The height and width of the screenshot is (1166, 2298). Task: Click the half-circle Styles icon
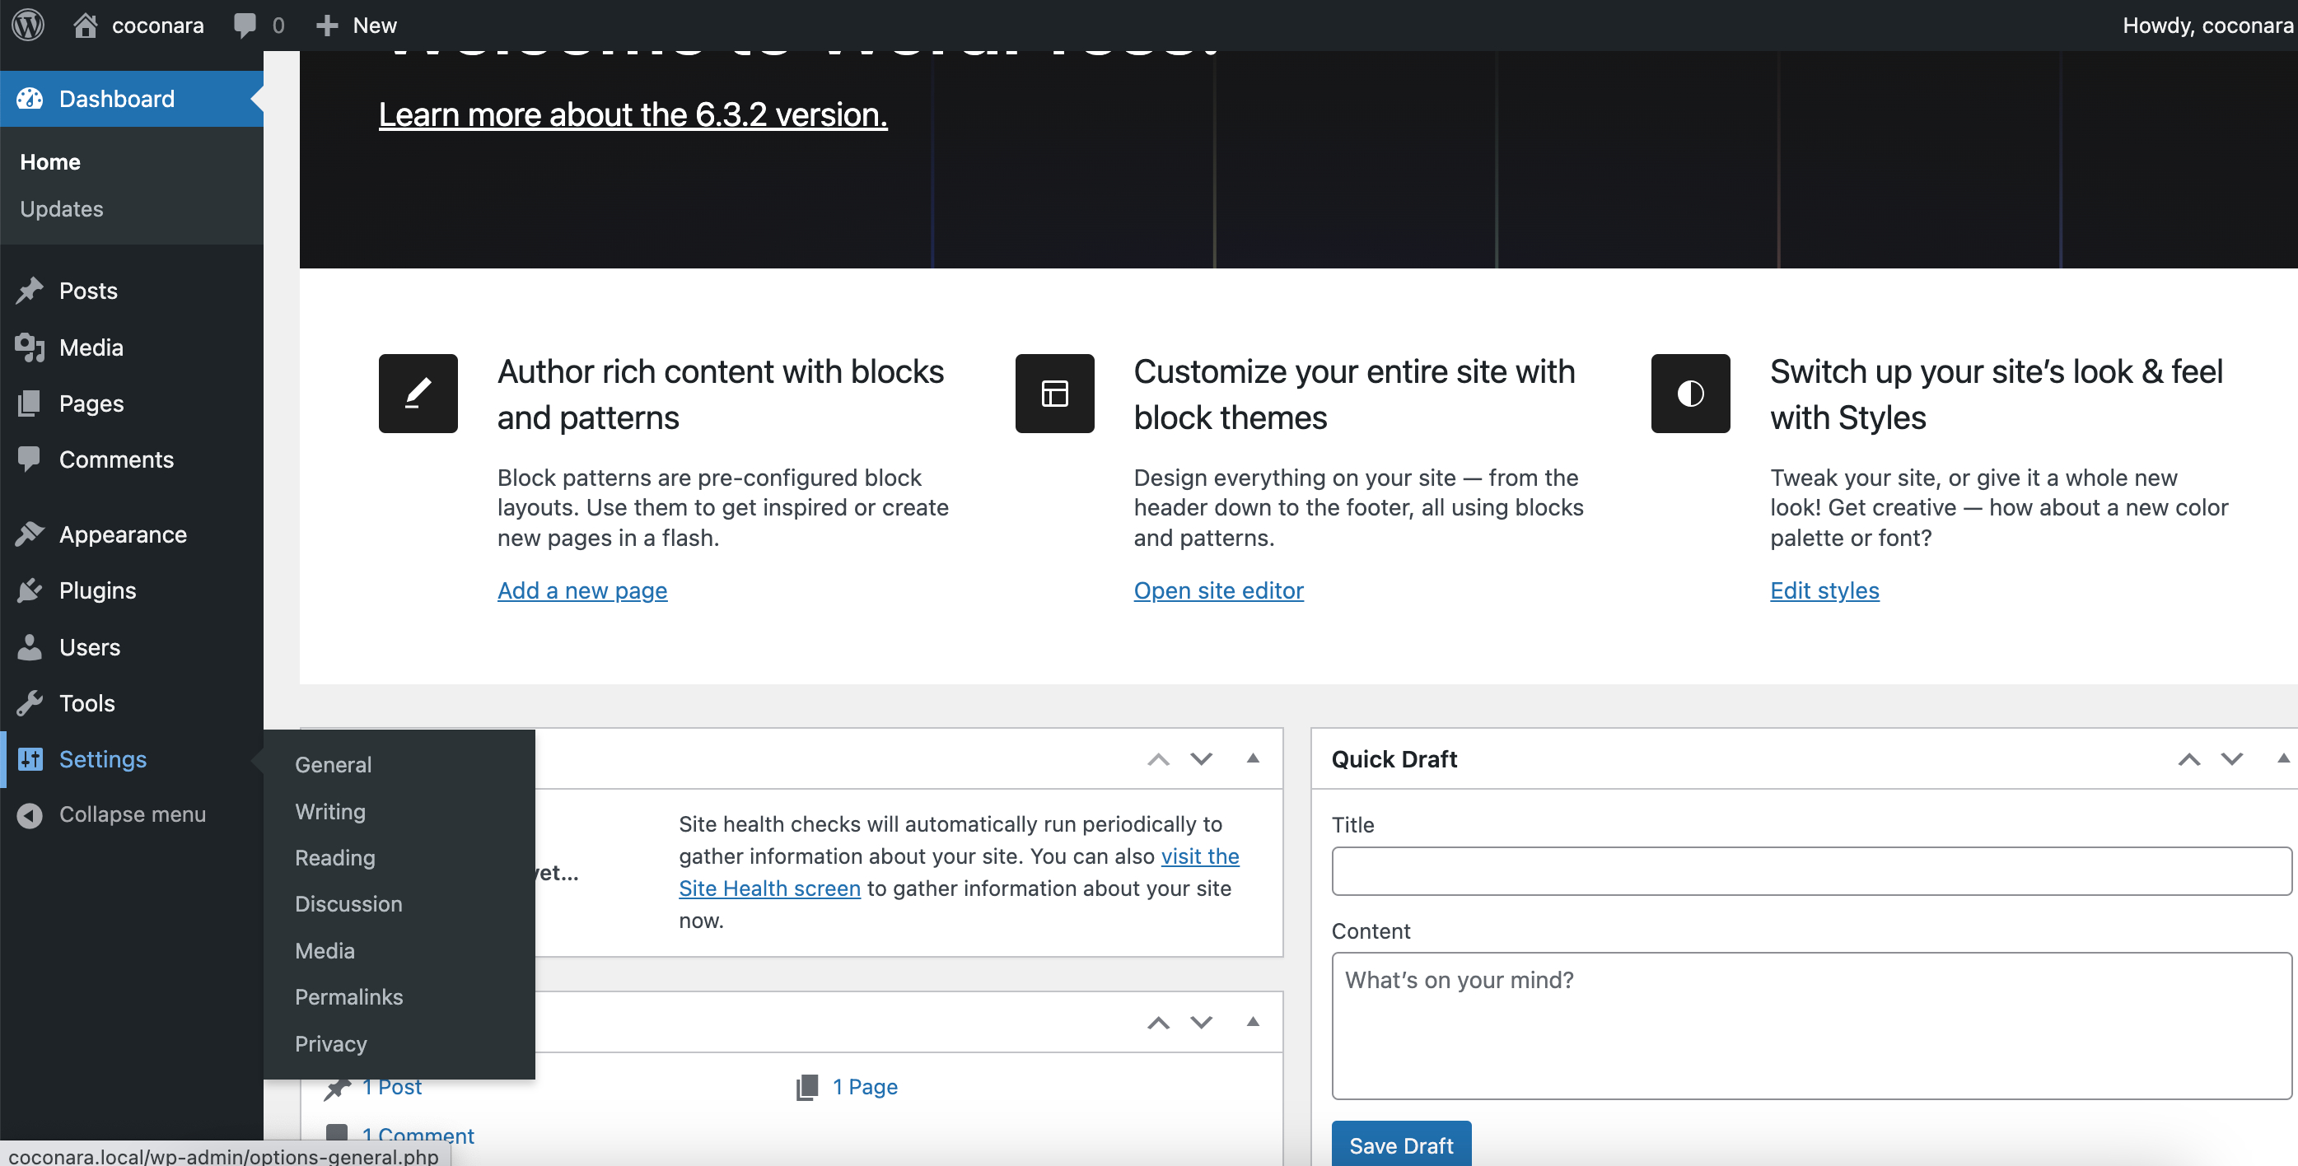pos(1689,394)
